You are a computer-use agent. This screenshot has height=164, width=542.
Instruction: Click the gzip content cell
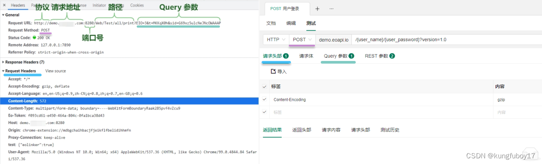[517, 100]
